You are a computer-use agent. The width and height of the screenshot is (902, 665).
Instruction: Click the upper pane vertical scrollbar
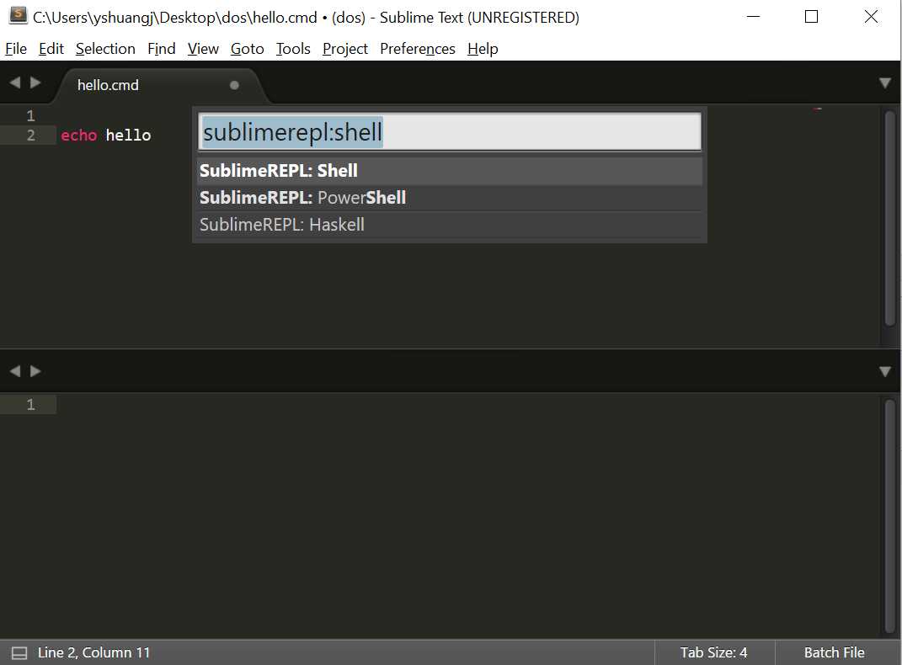pyautogui.click(x=890, y=219)
